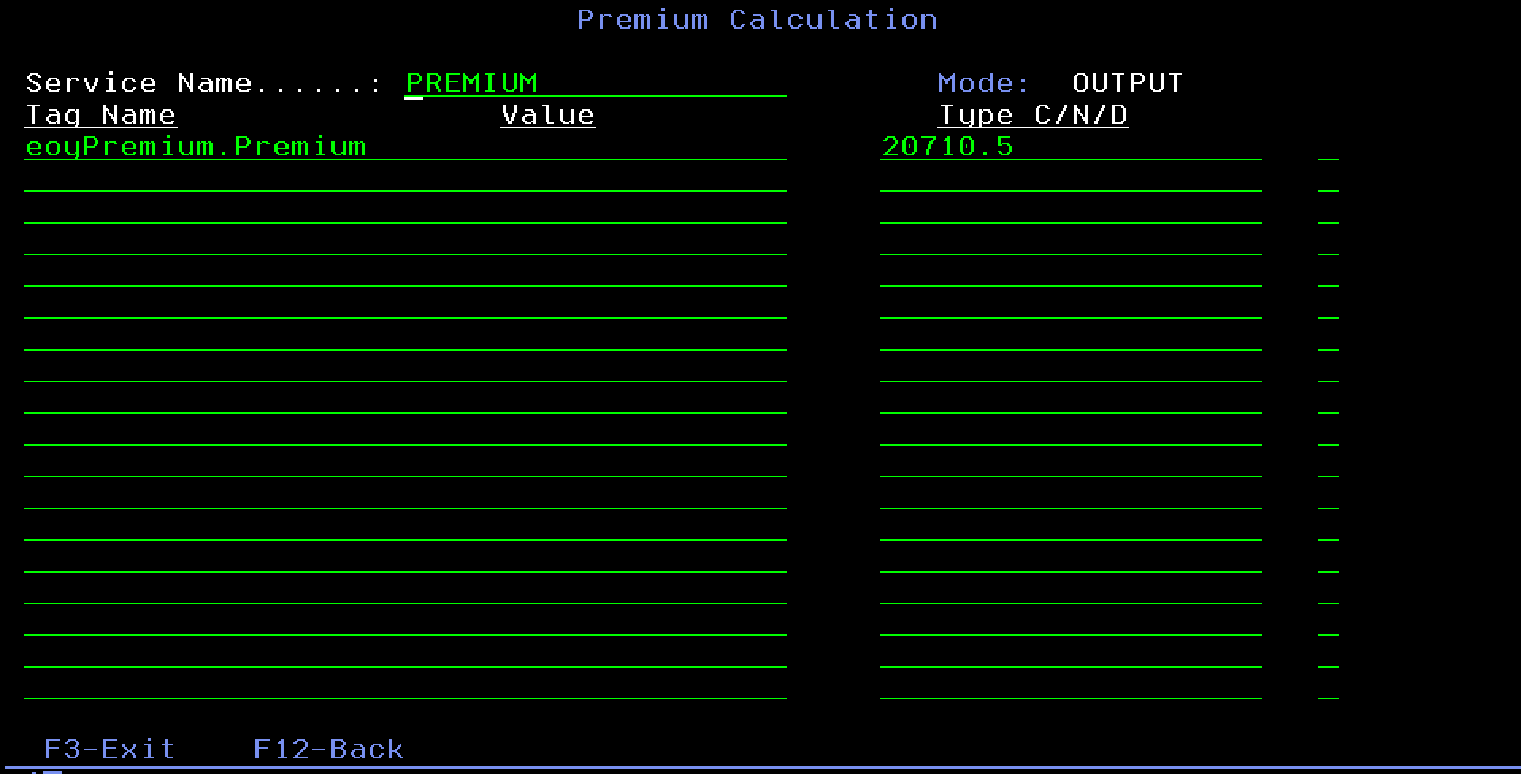Click the Value column header
This screenshot has height=774, width=1521.
[x=547, y=115]
